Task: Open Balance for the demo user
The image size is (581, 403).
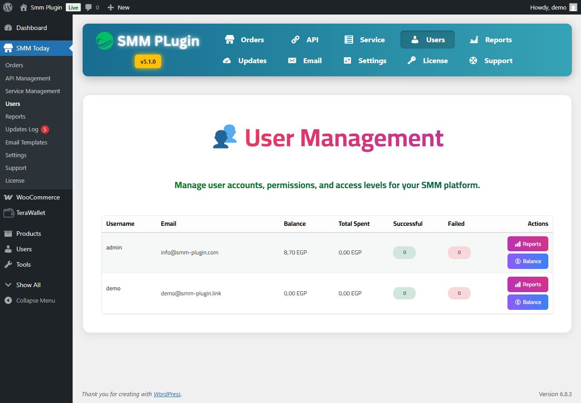Action: 528,302
